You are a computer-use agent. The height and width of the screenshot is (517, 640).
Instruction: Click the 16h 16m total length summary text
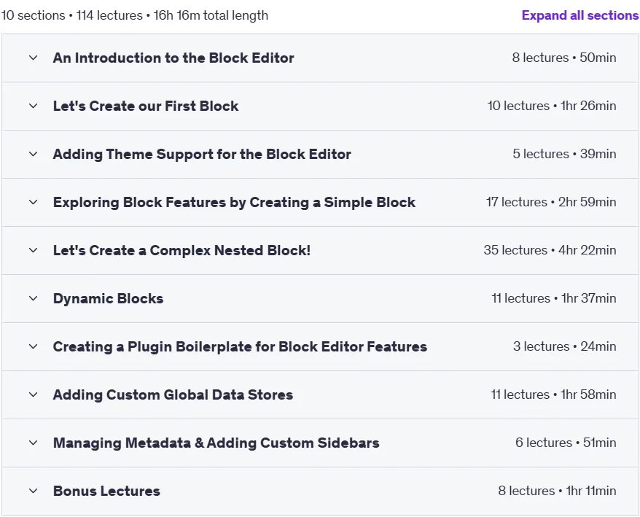point(211,15)
